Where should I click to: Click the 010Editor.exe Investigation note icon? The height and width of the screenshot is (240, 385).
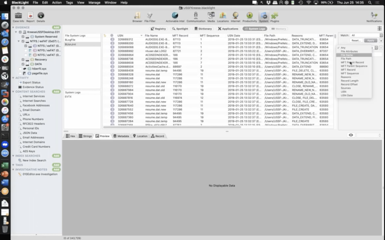click(x=20, y=174)
